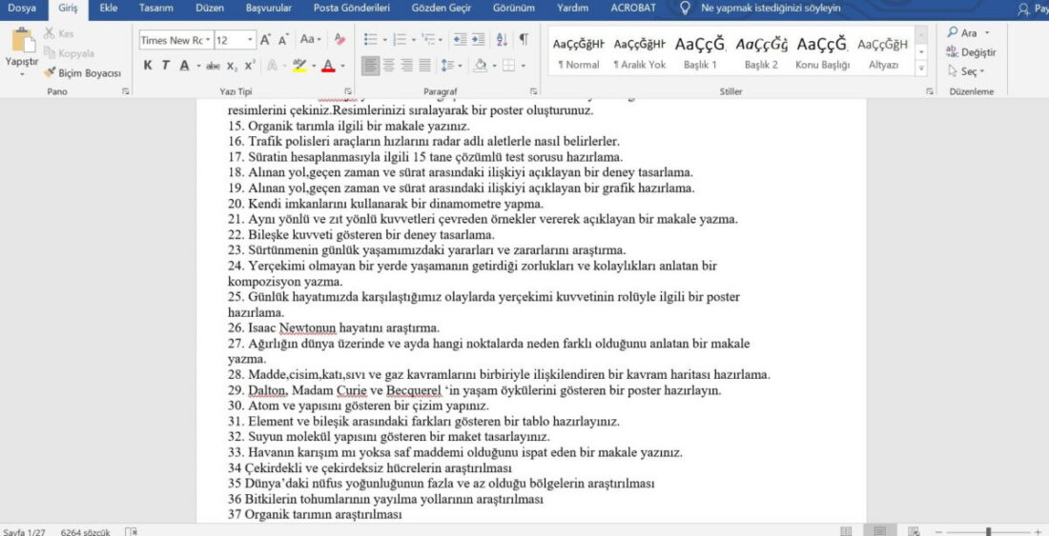Apply the red font color
This screenshot has width=1049, height=536.
click(x=328, y=66)
